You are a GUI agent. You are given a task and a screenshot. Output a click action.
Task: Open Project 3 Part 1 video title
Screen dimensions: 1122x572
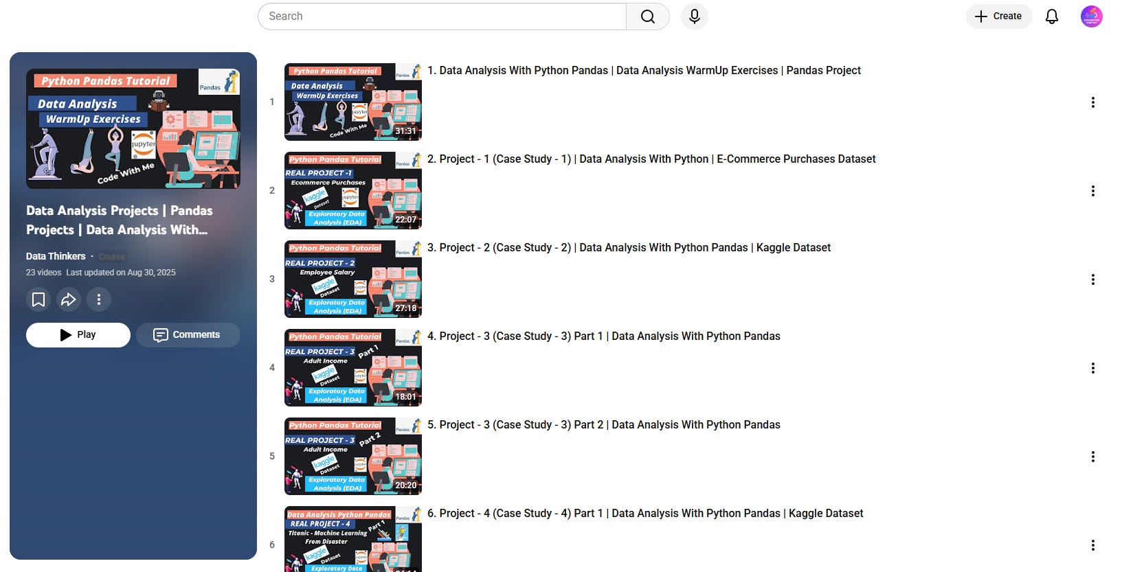click(604, 336)
